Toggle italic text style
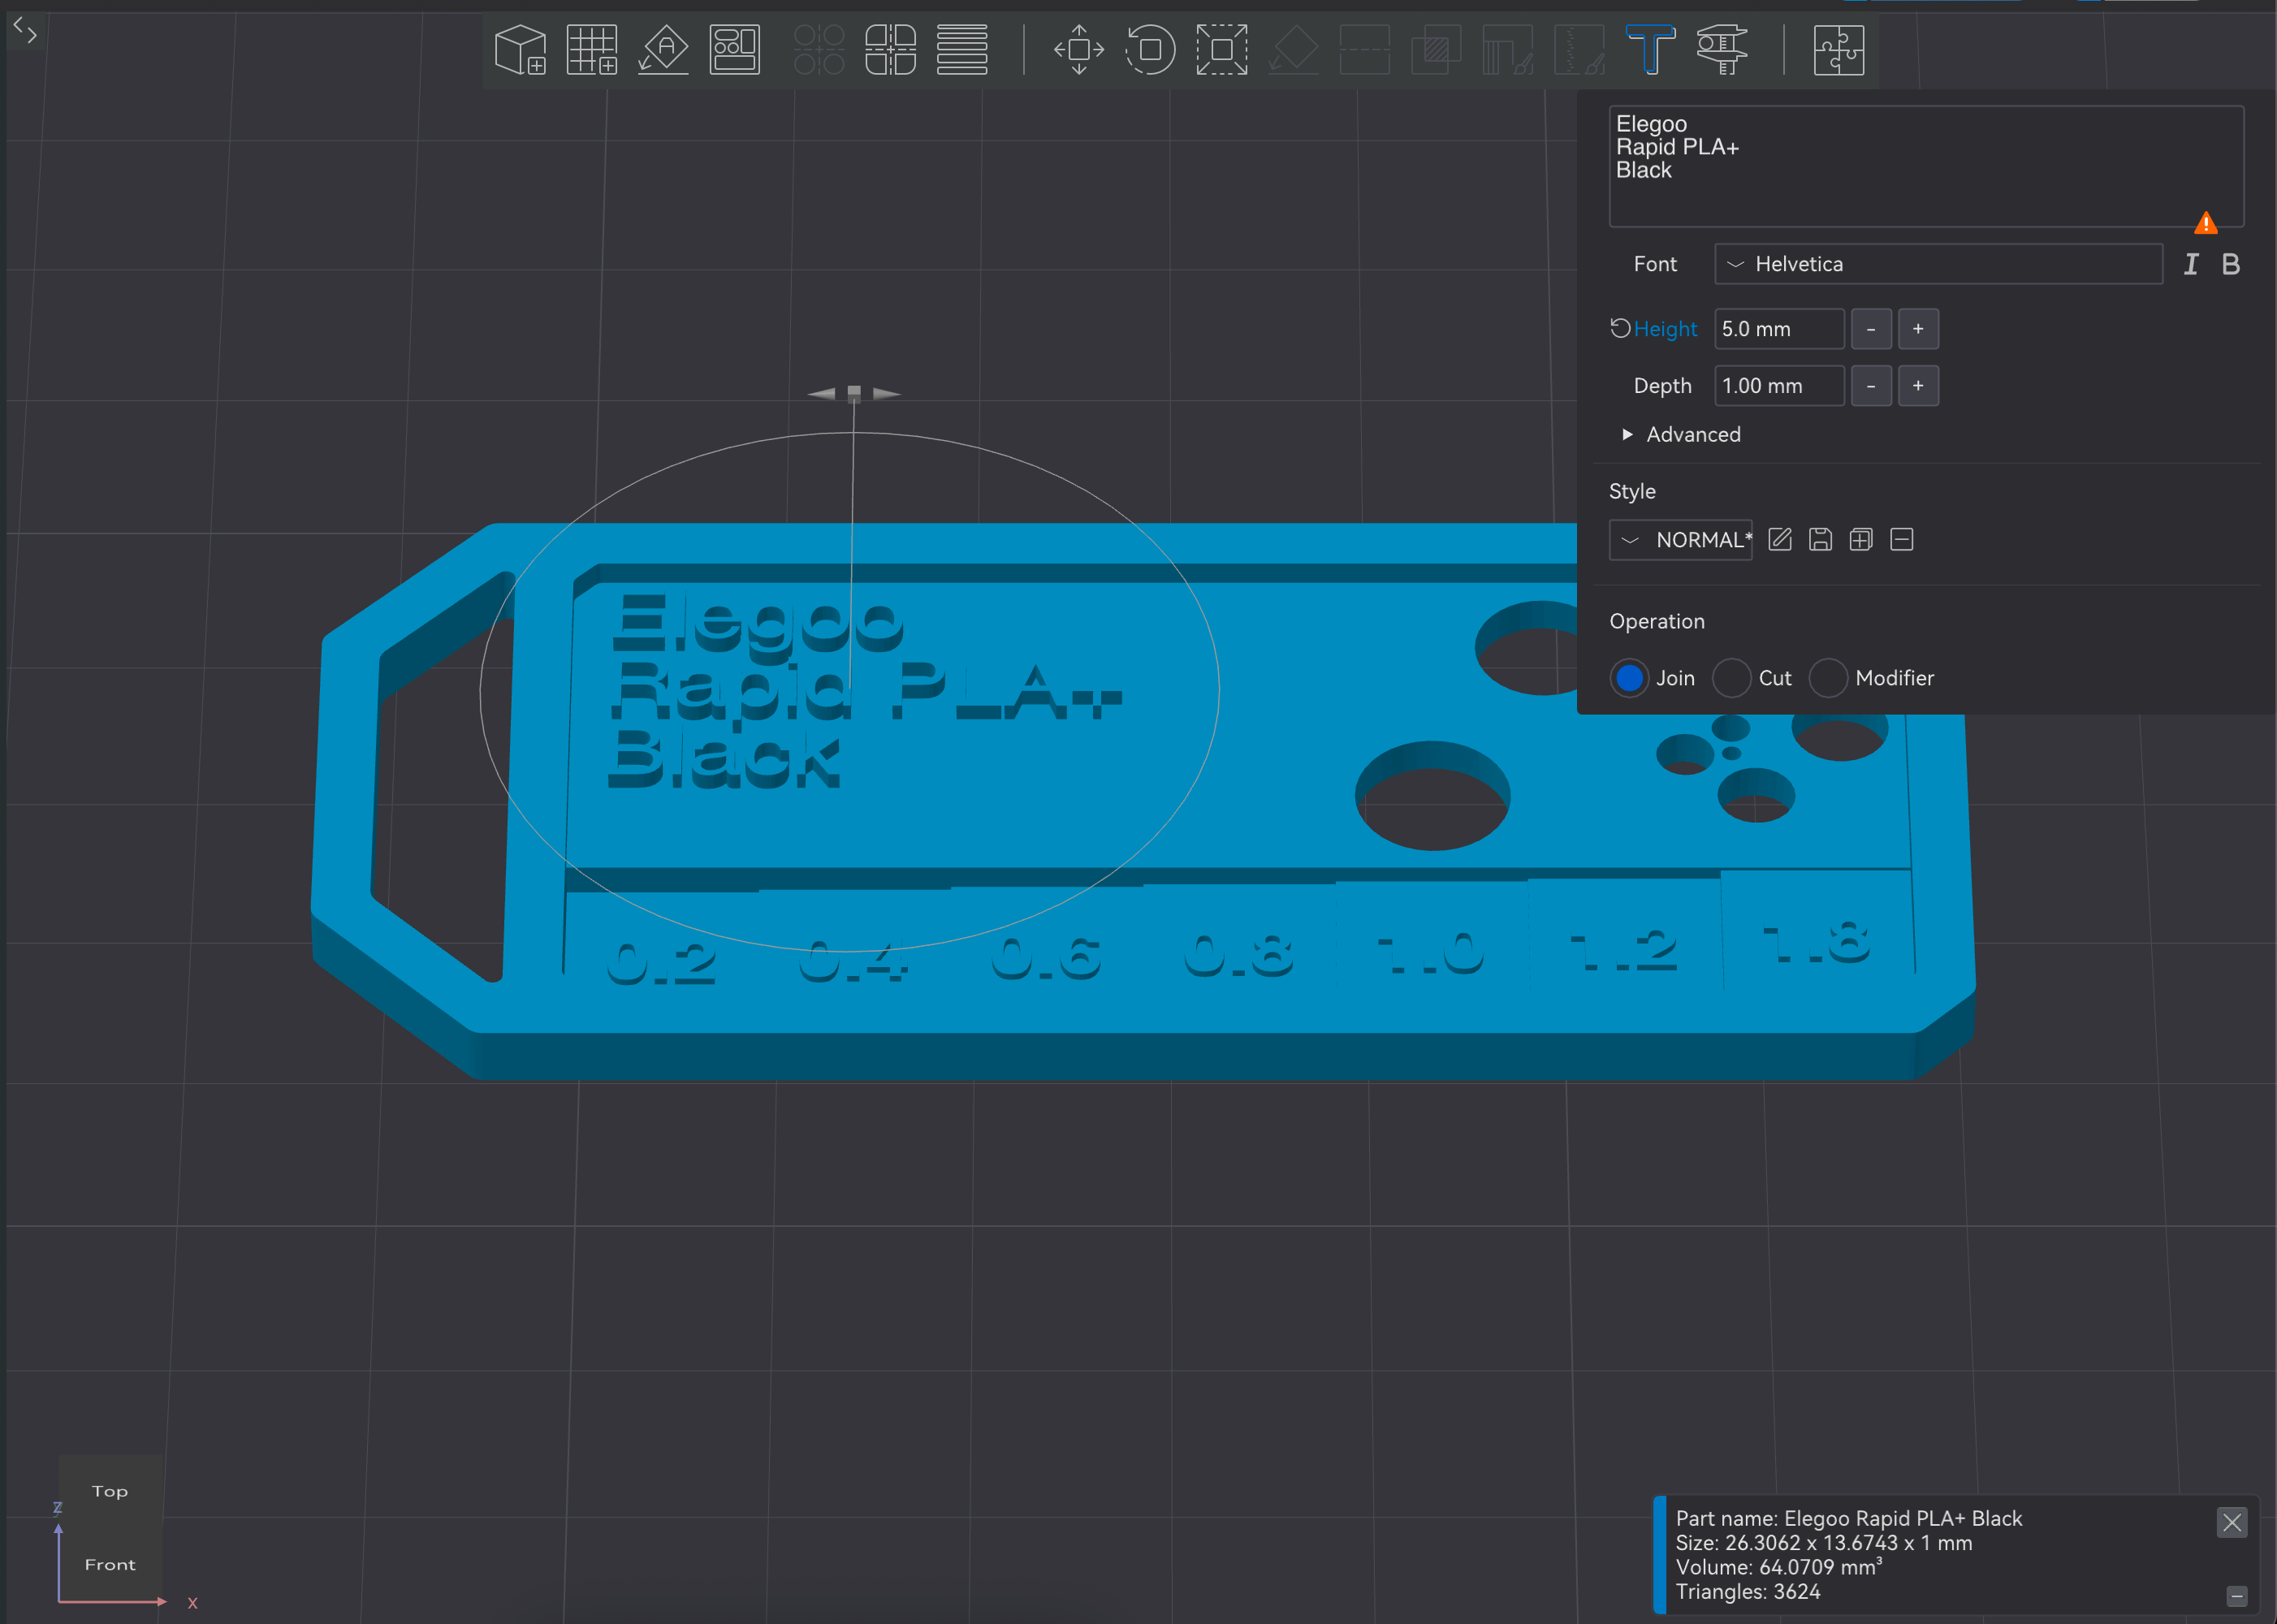The image size is (2277, 1624). (2191, 264)
